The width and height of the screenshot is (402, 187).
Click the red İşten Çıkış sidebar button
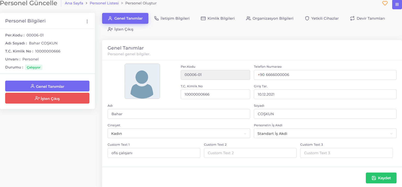[x=47, y=98]
